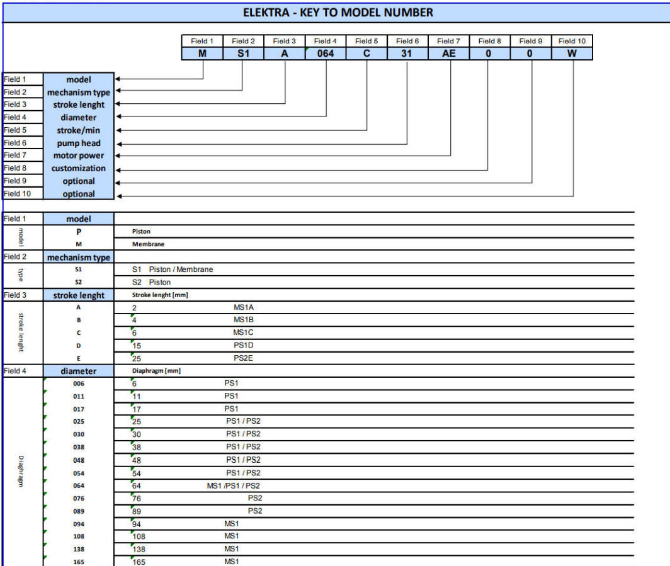Click the MS1 /PS1 / PS2 compatibility text

tap(233, 485)
